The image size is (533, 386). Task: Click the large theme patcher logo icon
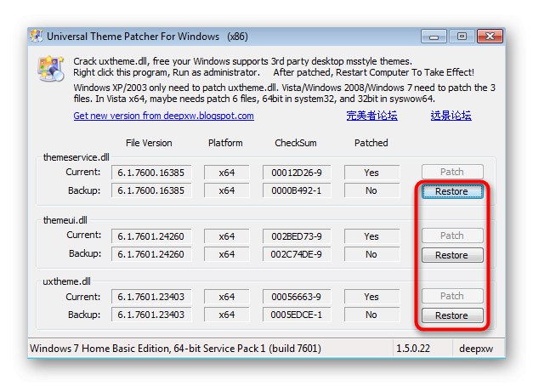(x=51, y=68)
